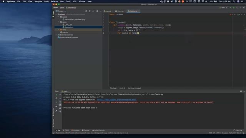
Task: Collapse all nodes icon in Project toolbar
Action: tap(93, 11)
